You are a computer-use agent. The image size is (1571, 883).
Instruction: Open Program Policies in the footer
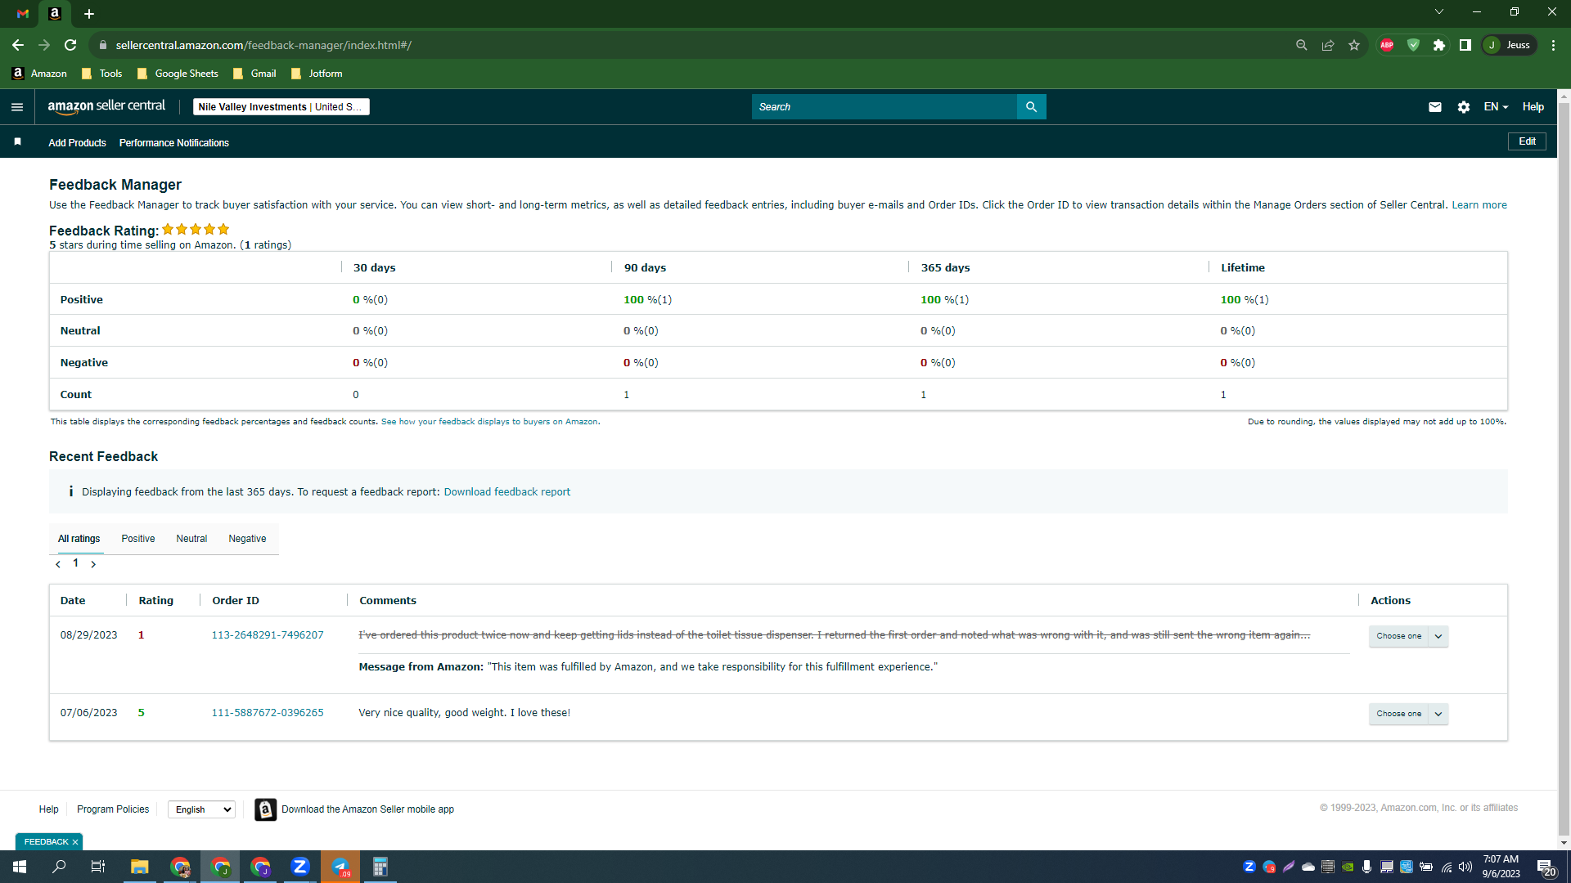[113, 809]
